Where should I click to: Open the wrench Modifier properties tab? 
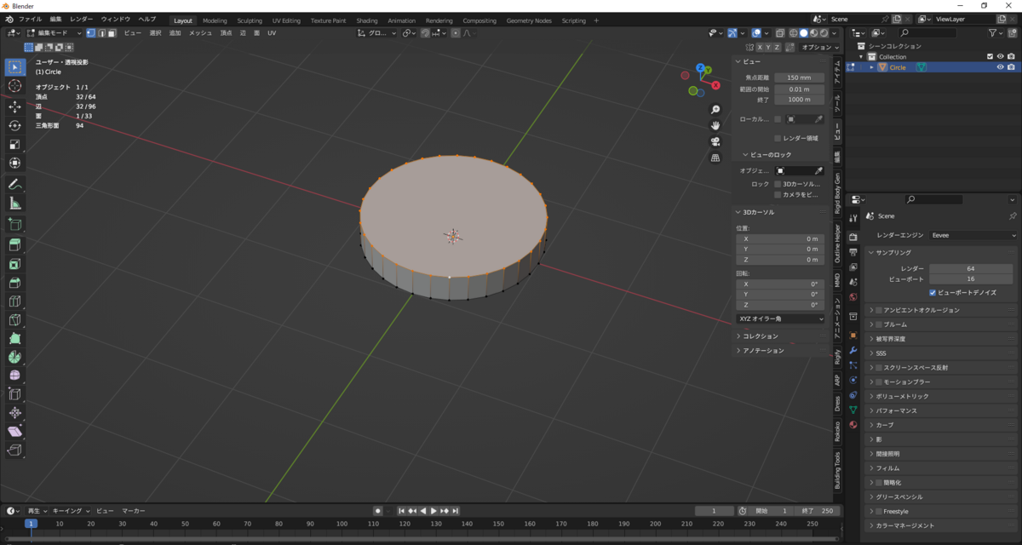[853, 350]
